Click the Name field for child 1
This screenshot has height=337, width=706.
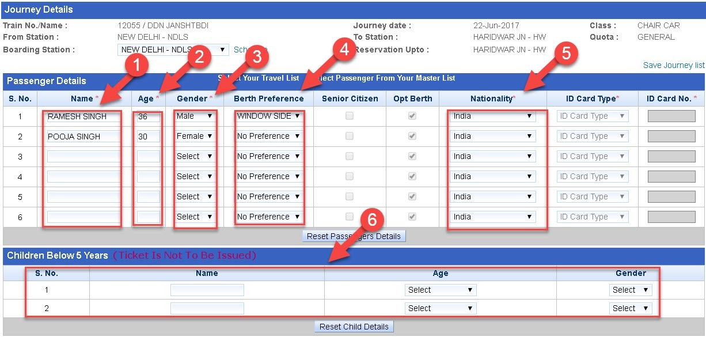[207, 290]
